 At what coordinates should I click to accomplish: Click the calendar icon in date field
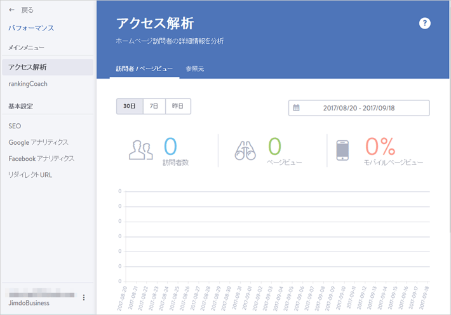point(296,108)
